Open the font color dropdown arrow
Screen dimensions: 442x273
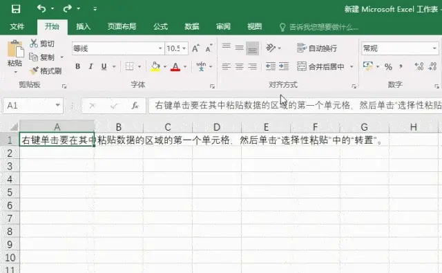(185, 66)
